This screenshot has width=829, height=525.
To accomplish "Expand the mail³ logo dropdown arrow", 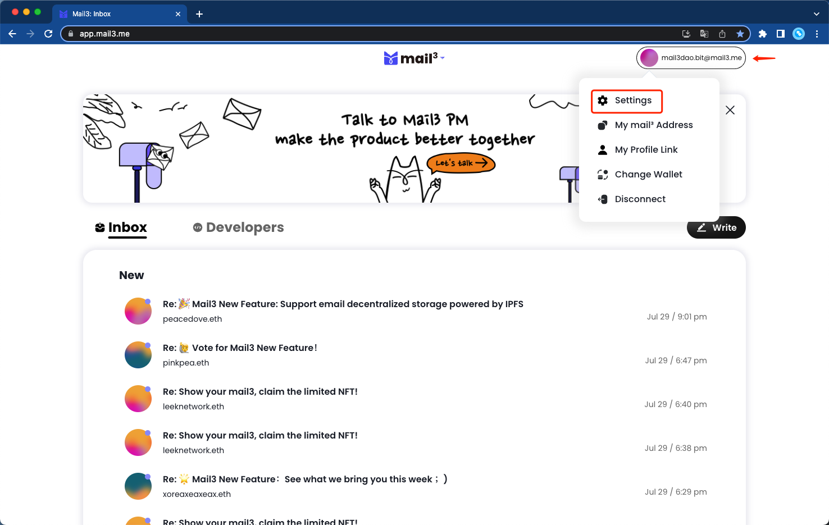I will coord(443,58).
